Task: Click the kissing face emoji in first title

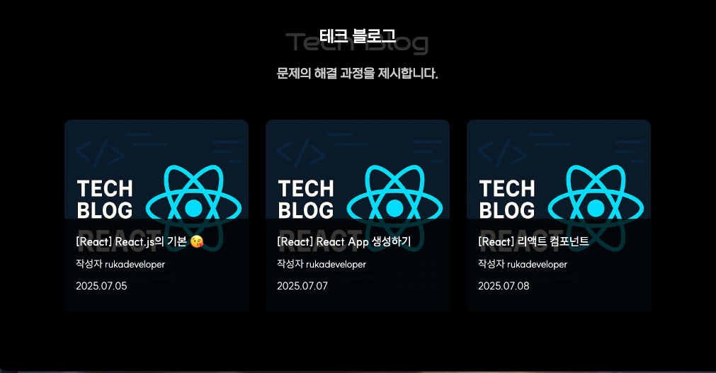Action: pos(197,241)
